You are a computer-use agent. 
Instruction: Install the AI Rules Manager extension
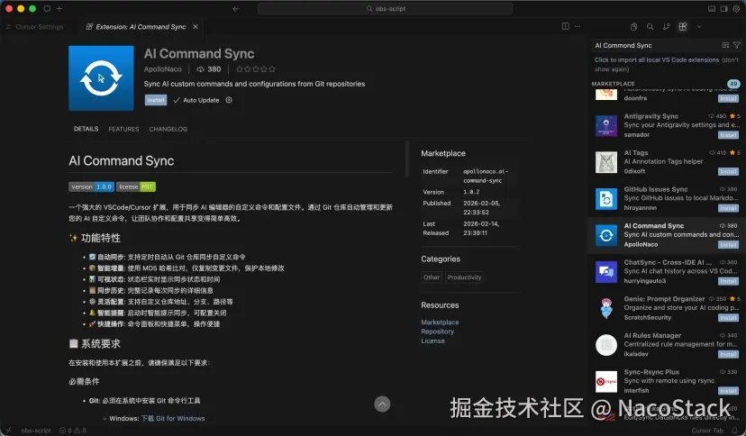point(728,355)
